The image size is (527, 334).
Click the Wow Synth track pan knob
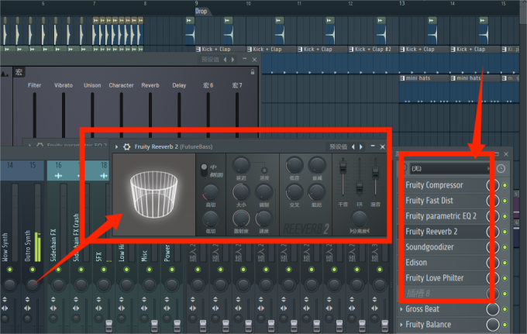9,284
